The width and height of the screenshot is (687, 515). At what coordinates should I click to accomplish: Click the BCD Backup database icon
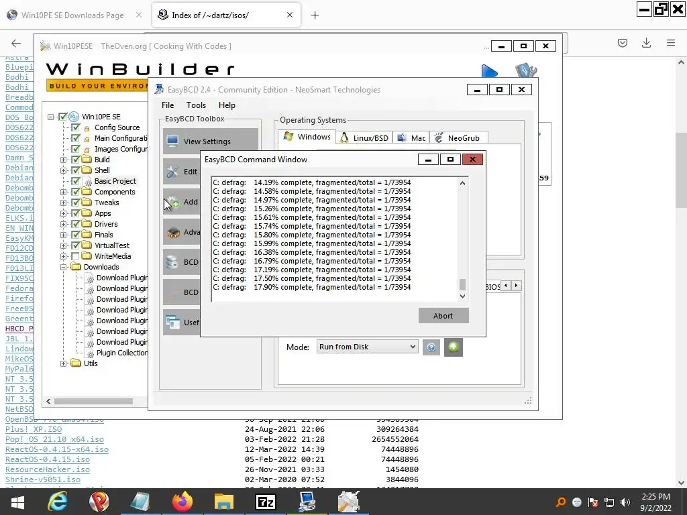[x=172, y=262]
